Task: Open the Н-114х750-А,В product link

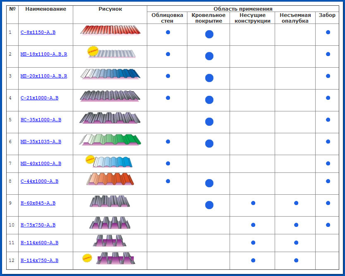Action: coord(39,260)
